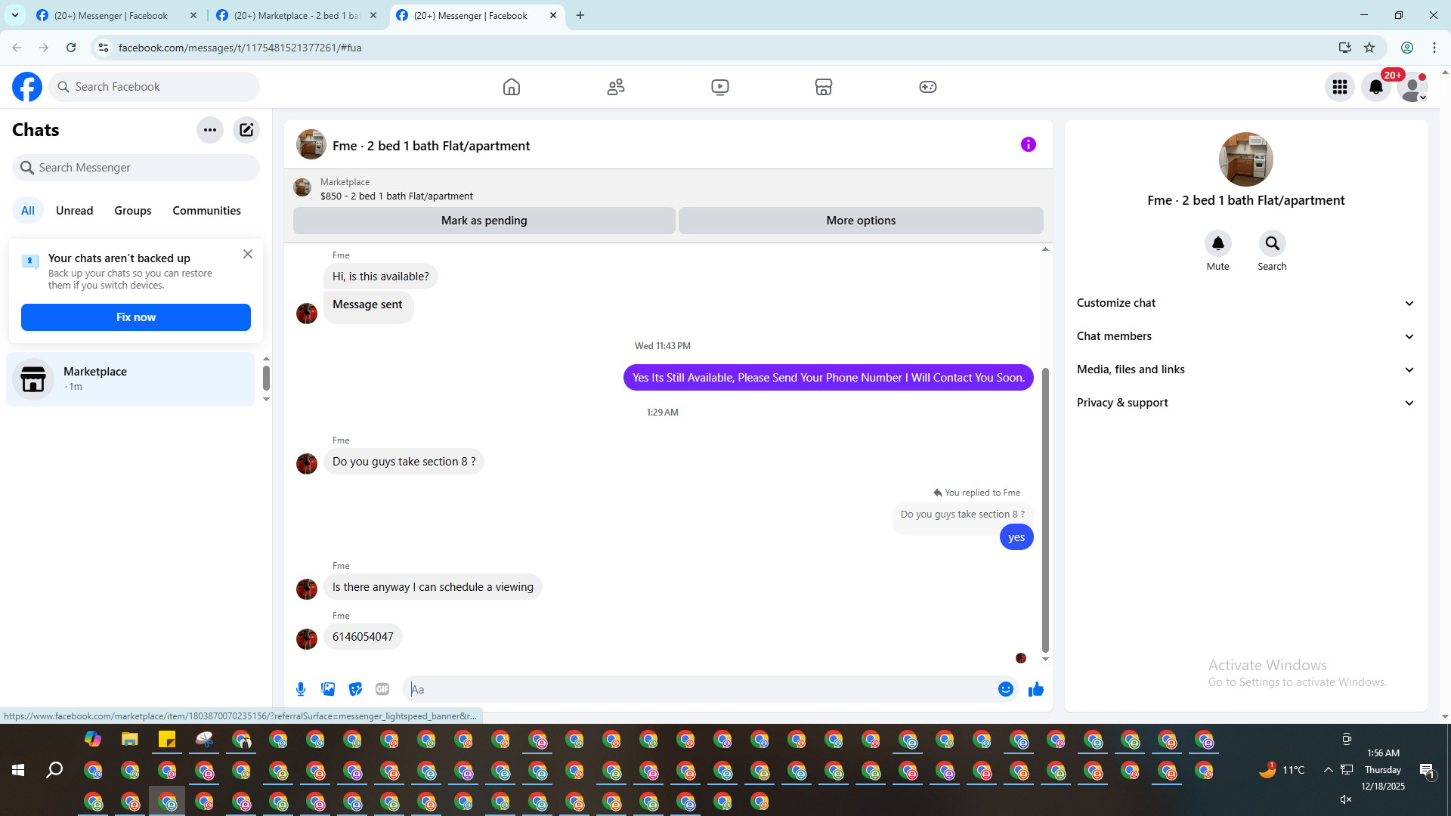This screenshot has width=1451, height=816.
Task: Click the voice clip microphone icon
Action: (x=301, y=689)
